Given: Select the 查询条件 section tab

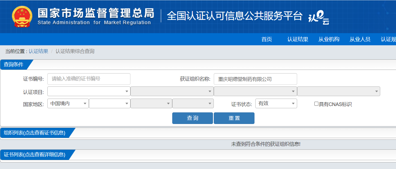Looking at the screenshot, I should click(15, 65).
